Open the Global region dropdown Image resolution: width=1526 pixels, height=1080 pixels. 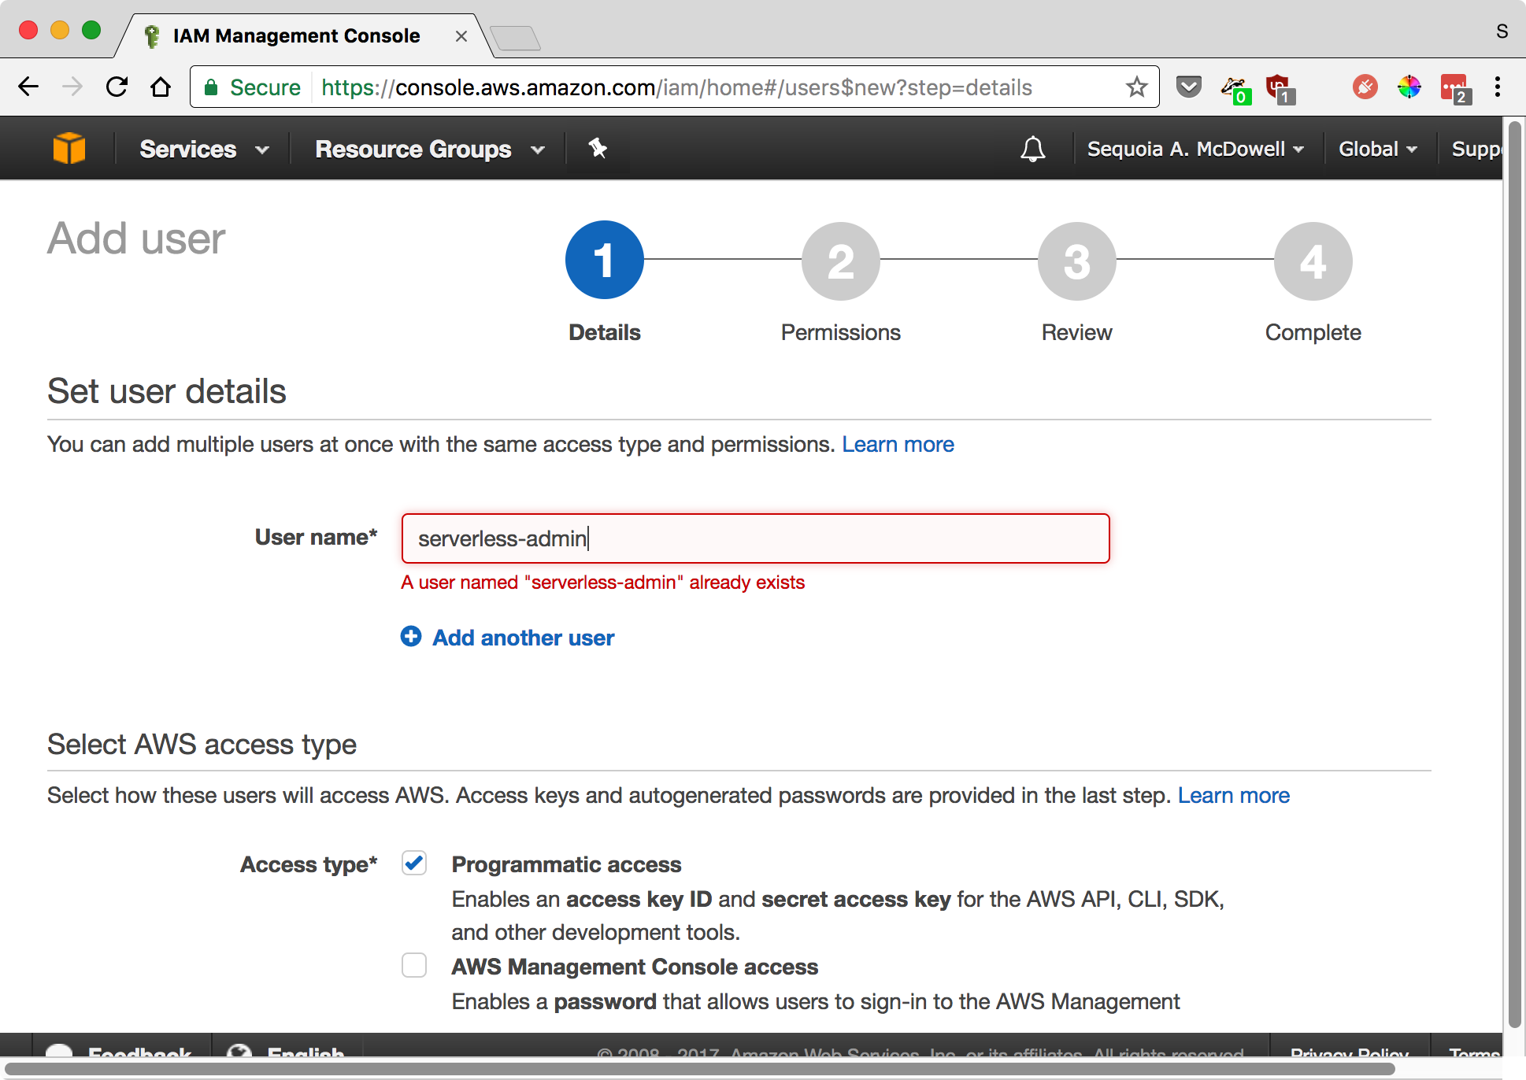click(1378, 149)
